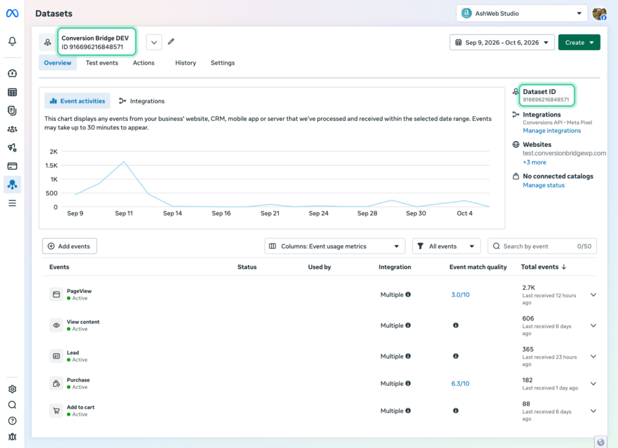This screenshot has width=618, height=448.
Task: Open the Columns: Event usage metrics dropdown
Action: (x=334, y=246)
